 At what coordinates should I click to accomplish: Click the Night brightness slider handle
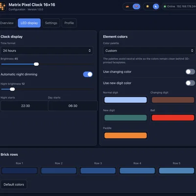12,89
